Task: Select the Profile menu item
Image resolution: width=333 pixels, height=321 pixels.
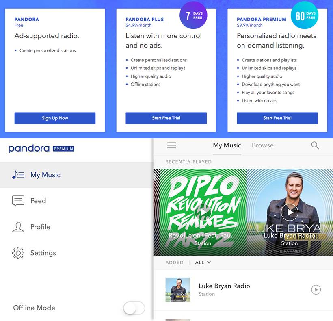Action: point(76,227)
